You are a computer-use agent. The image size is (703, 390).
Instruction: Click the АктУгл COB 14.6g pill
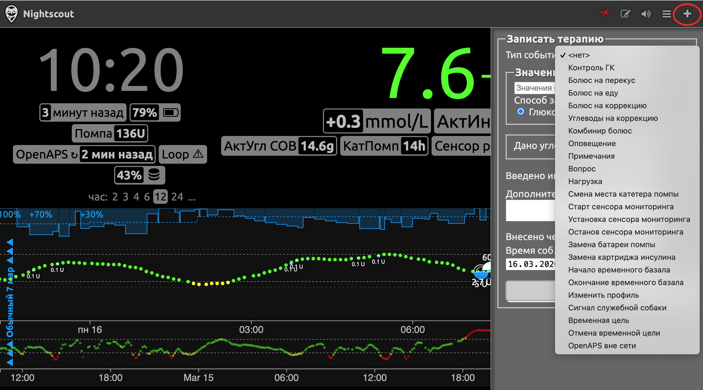coord(279,146)
